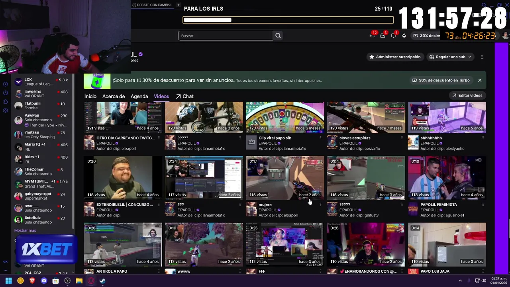Open options for PAPOLIL FEMINISTA clip
510x287 pixels.
(483, 204)
